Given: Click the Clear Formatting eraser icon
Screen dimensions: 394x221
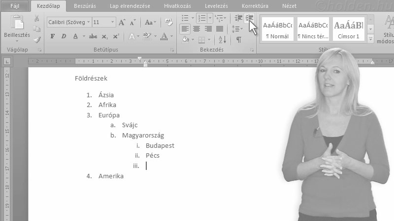Looking at the screenshot, I should (x=169, y=23).
